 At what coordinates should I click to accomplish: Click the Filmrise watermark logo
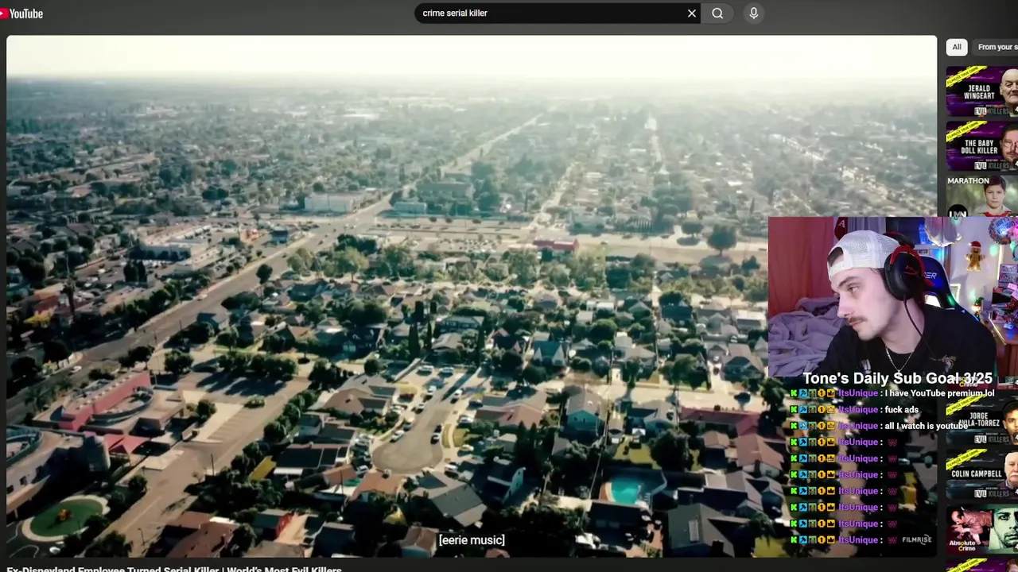coord(916,539)
